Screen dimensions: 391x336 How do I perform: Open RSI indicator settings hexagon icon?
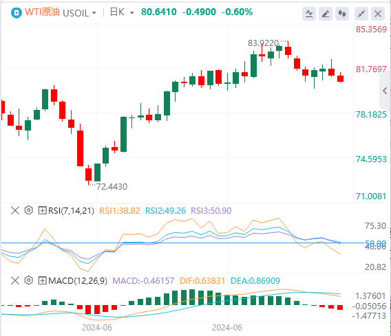[x=29, y=210]
